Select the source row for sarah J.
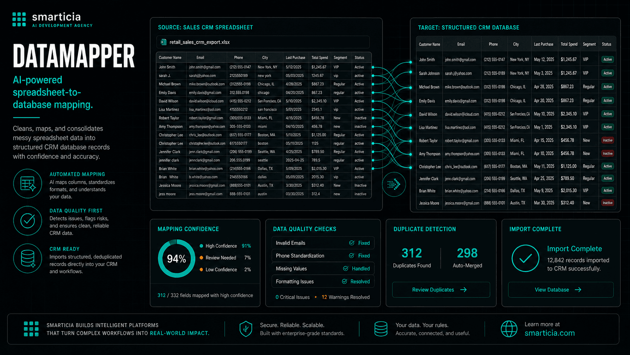This screenshot has height=355, width=630. pos(264,75)
